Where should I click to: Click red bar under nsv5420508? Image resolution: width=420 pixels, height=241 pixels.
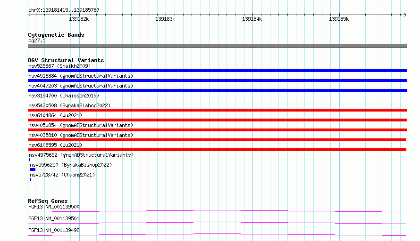click(x=217, y=110)
